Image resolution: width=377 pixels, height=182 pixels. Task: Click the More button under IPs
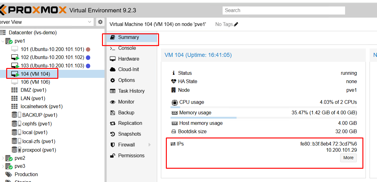(348, 158)
